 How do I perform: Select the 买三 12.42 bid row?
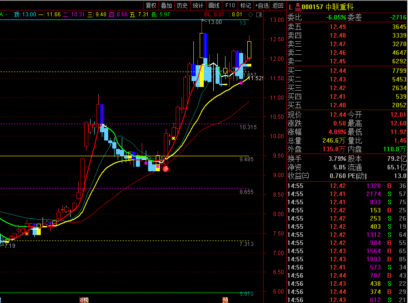click(x=347, y=88)
